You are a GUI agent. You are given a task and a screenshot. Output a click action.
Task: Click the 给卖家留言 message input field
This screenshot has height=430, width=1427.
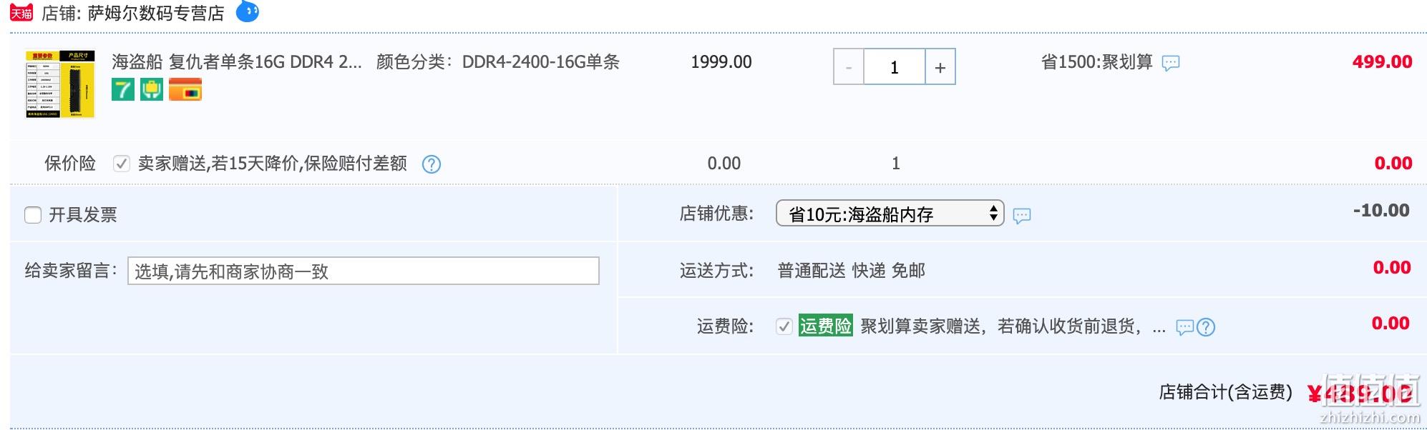click(364, 271)
